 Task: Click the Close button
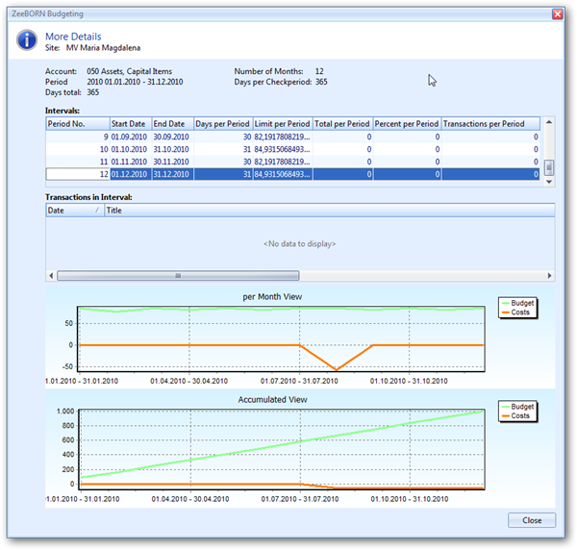tap(531, 520)
